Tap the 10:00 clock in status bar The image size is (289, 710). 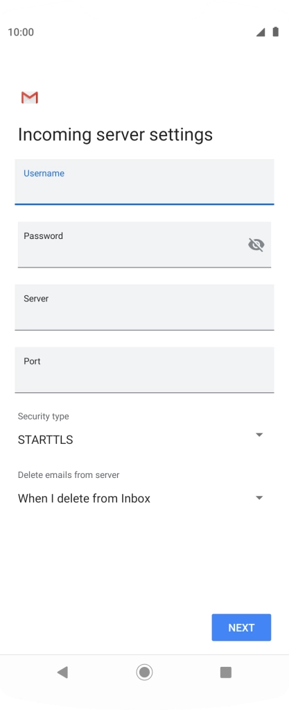coord(21,32)
